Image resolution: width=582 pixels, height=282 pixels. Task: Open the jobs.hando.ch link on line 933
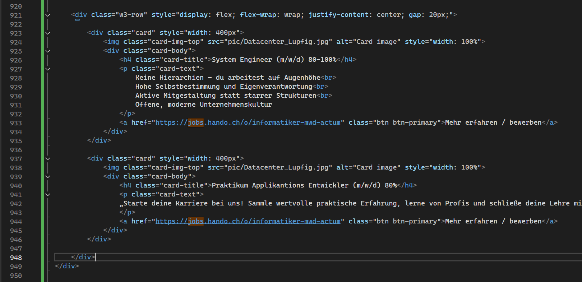click(248, 122)
